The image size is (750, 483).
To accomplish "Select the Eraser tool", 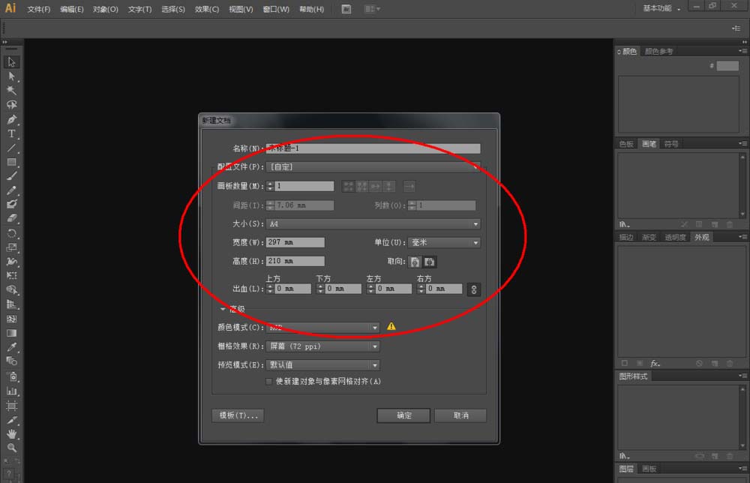I will [x=11, y=218].
